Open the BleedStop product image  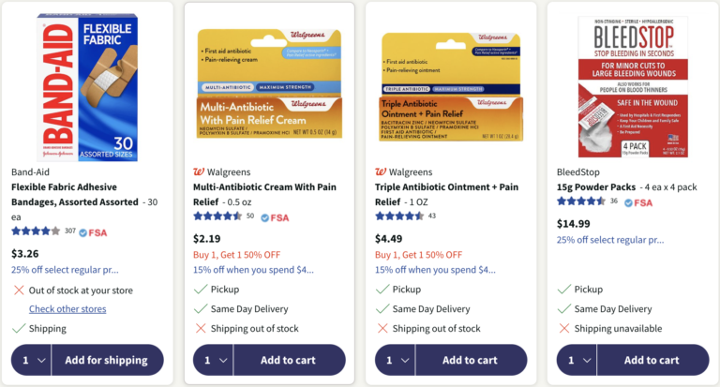[633, 87]
